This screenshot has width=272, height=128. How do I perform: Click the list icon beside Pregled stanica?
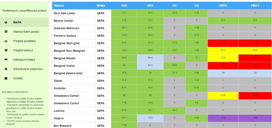click(6, 50)
